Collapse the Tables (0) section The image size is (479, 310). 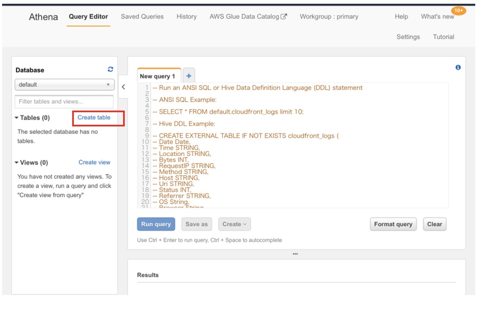pyautogui.click(x=33, y=118)
